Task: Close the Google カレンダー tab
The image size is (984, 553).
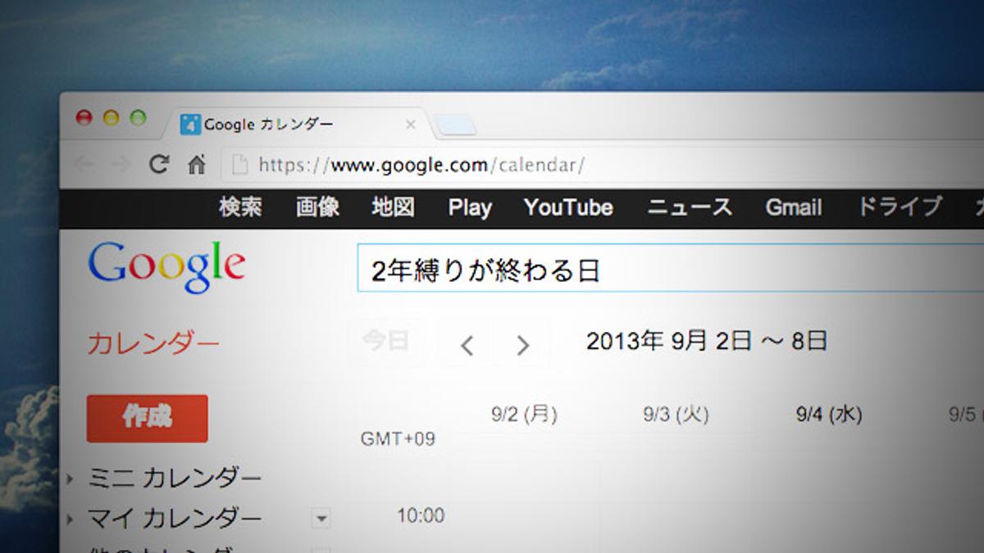Action: click(x=411, y=125)
